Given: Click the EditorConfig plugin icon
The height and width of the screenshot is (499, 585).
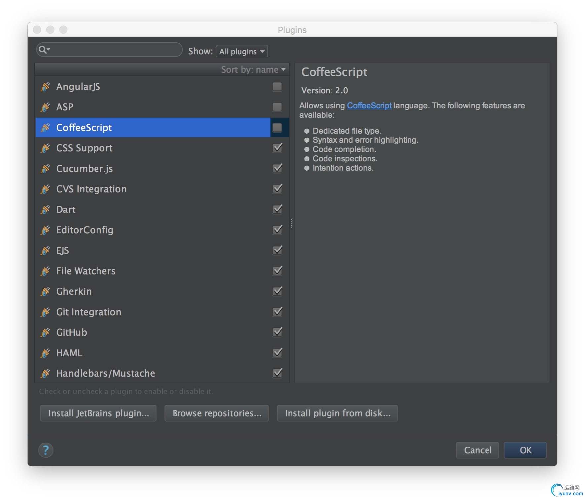Looking at the screenshot, I should pyautogui.click(x=45, y=230).
